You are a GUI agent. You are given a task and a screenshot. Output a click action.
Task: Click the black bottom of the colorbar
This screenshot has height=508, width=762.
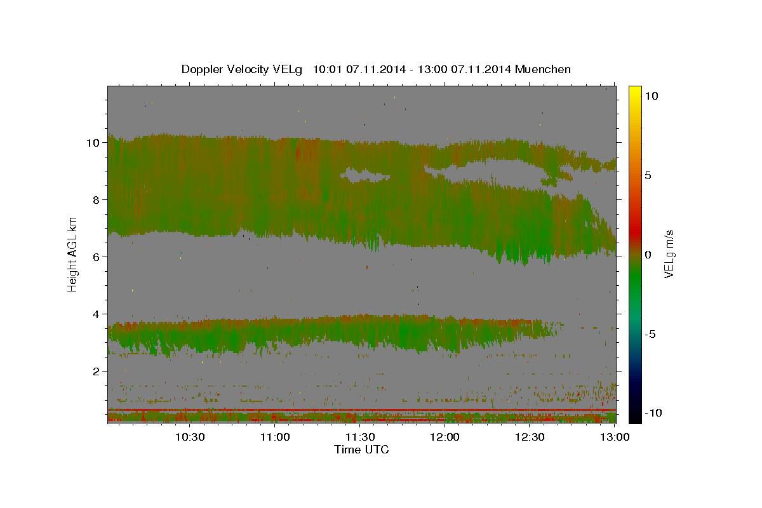(x=635, y=416)
